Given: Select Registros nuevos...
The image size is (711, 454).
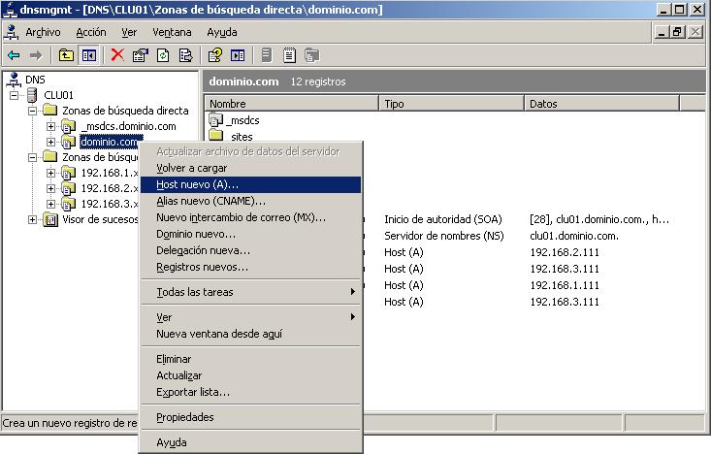Looking at the screenshot, I should click(251, 267).
